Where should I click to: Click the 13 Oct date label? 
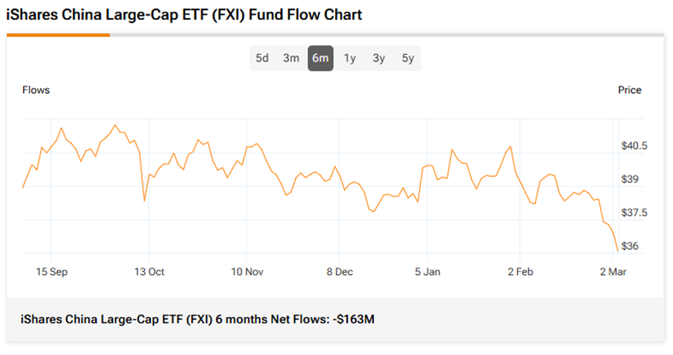pos(149,272)
